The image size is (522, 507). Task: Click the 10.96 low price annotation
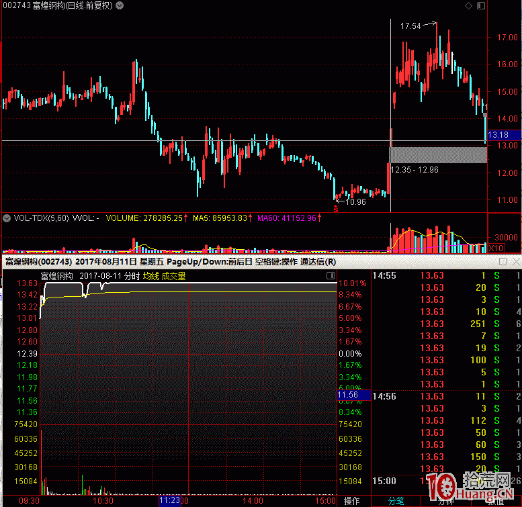click(355, 202)
